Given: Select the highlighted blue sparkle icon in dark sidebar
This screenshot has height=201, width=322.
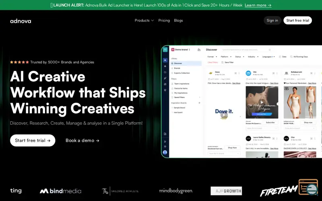Looking at the screenshot, I should tap(165, 60).
